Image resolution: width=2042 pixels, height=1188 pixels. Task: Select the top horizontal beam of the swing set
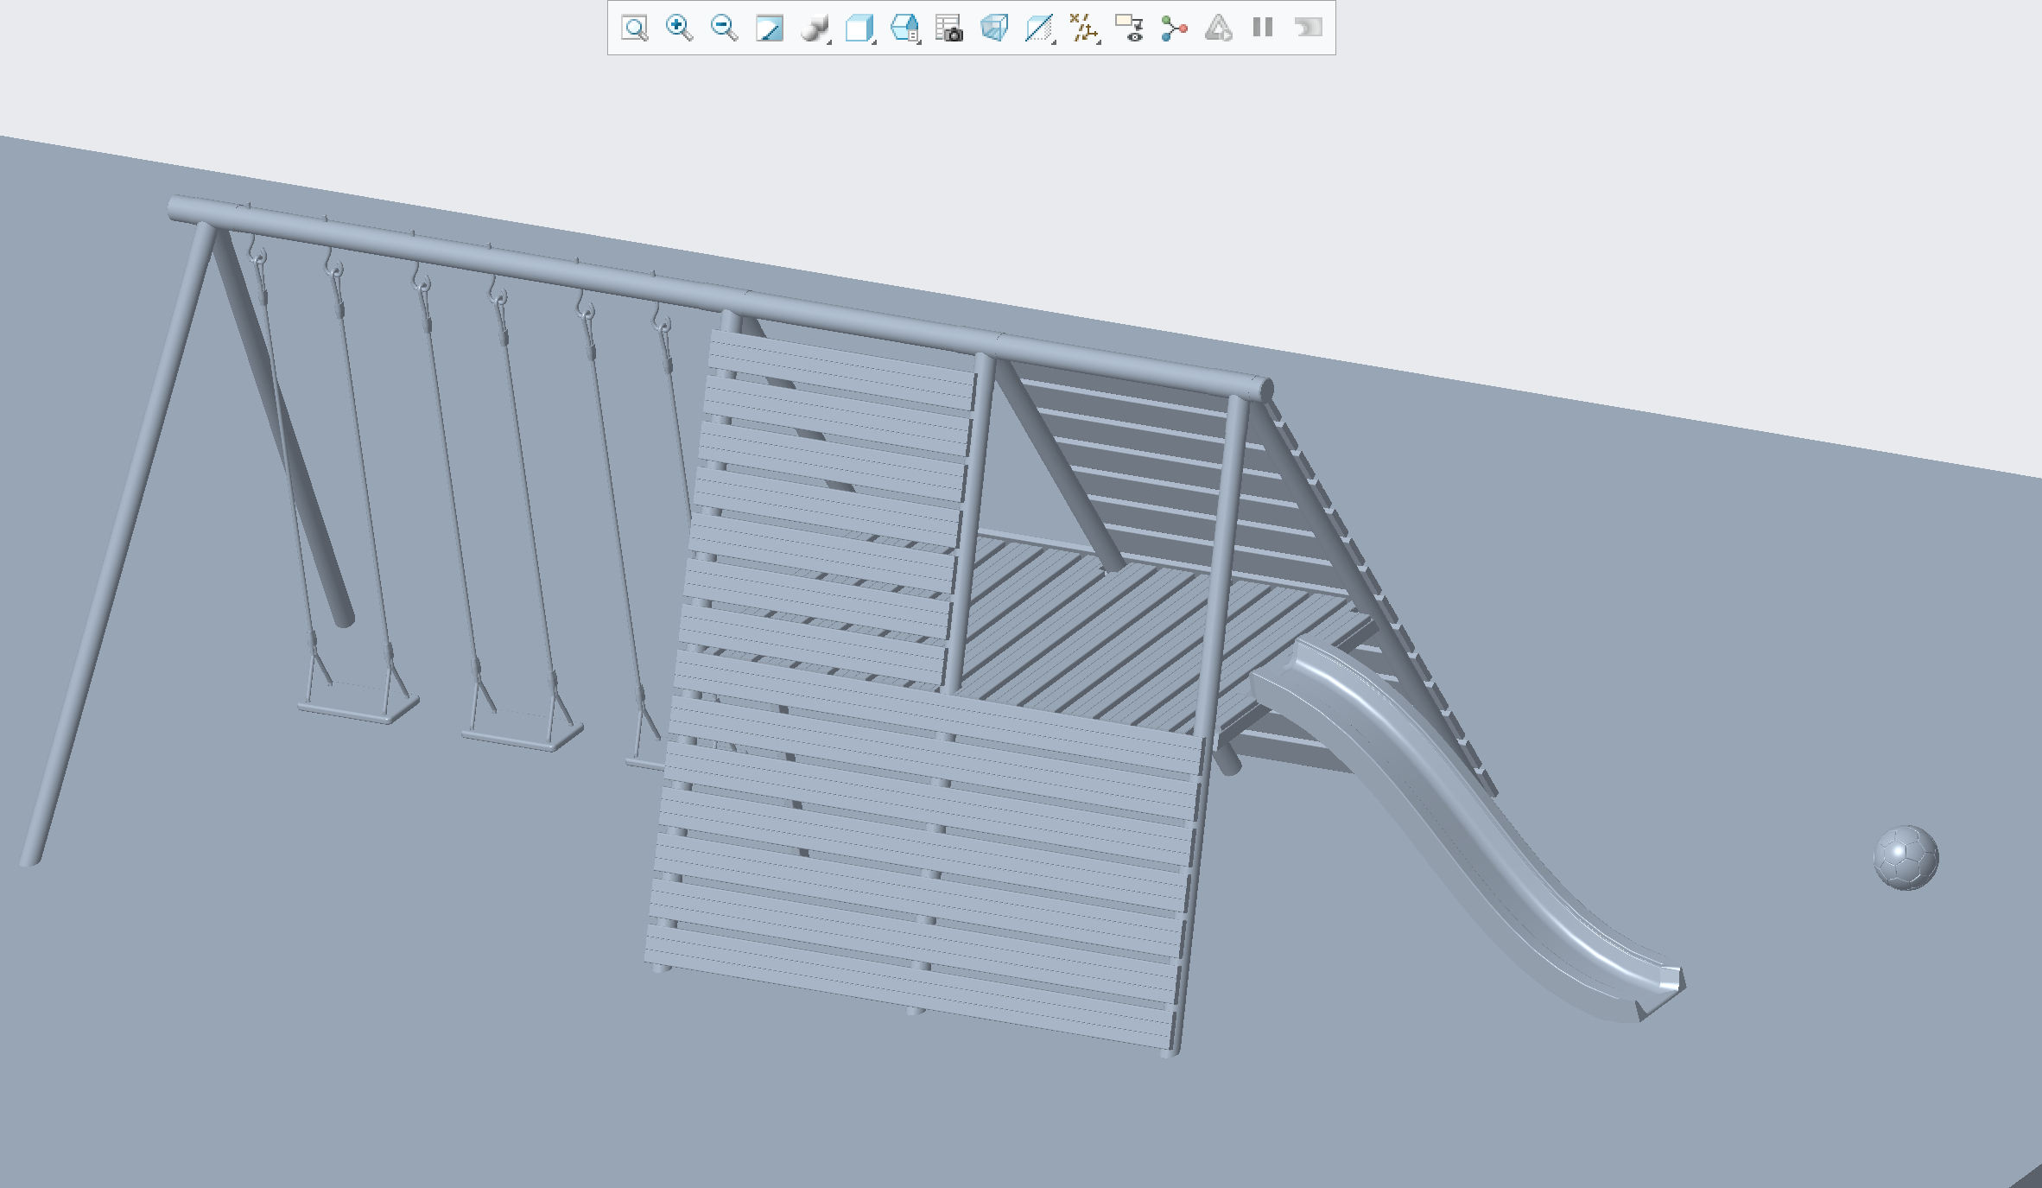pyautogui.click(x=720, y=299)
